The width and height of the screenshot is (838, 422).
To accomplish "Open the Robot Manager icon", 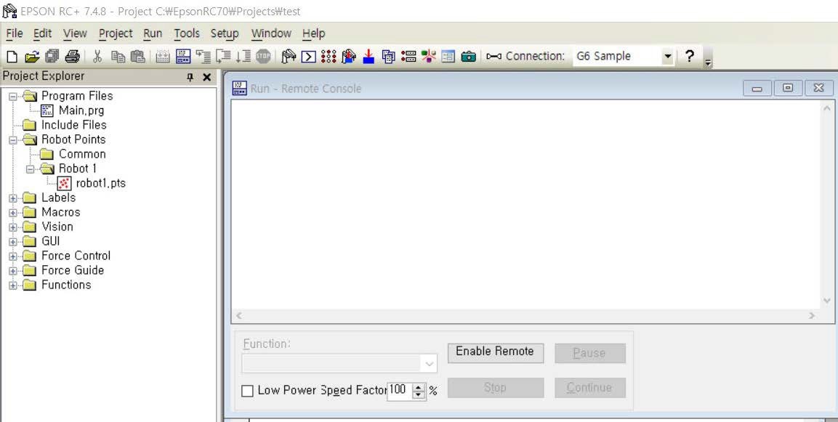I will coord(289,56).
